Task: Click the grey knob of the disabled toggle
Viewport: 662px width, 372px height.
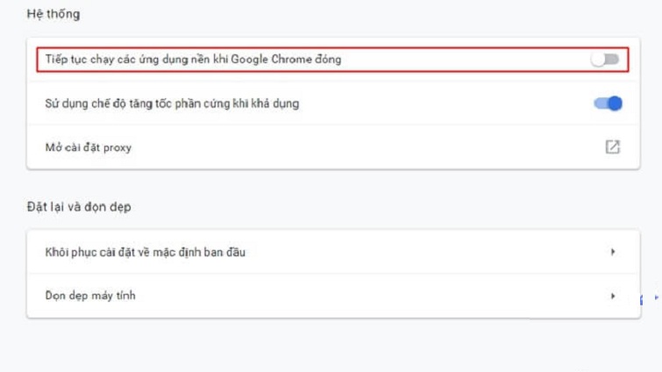Action: click(599, 60)
